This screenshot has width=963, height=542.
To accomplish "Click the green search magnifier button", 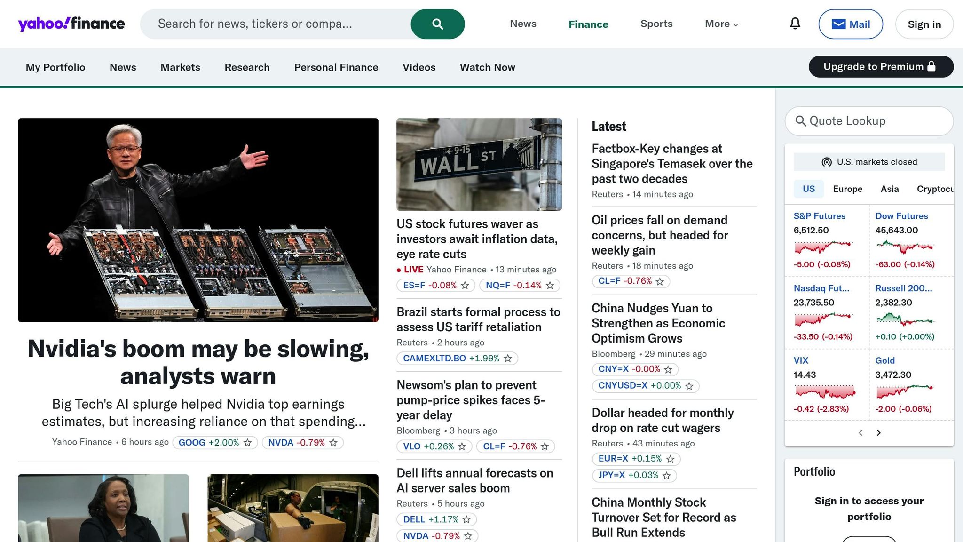I will coord(437,24).
